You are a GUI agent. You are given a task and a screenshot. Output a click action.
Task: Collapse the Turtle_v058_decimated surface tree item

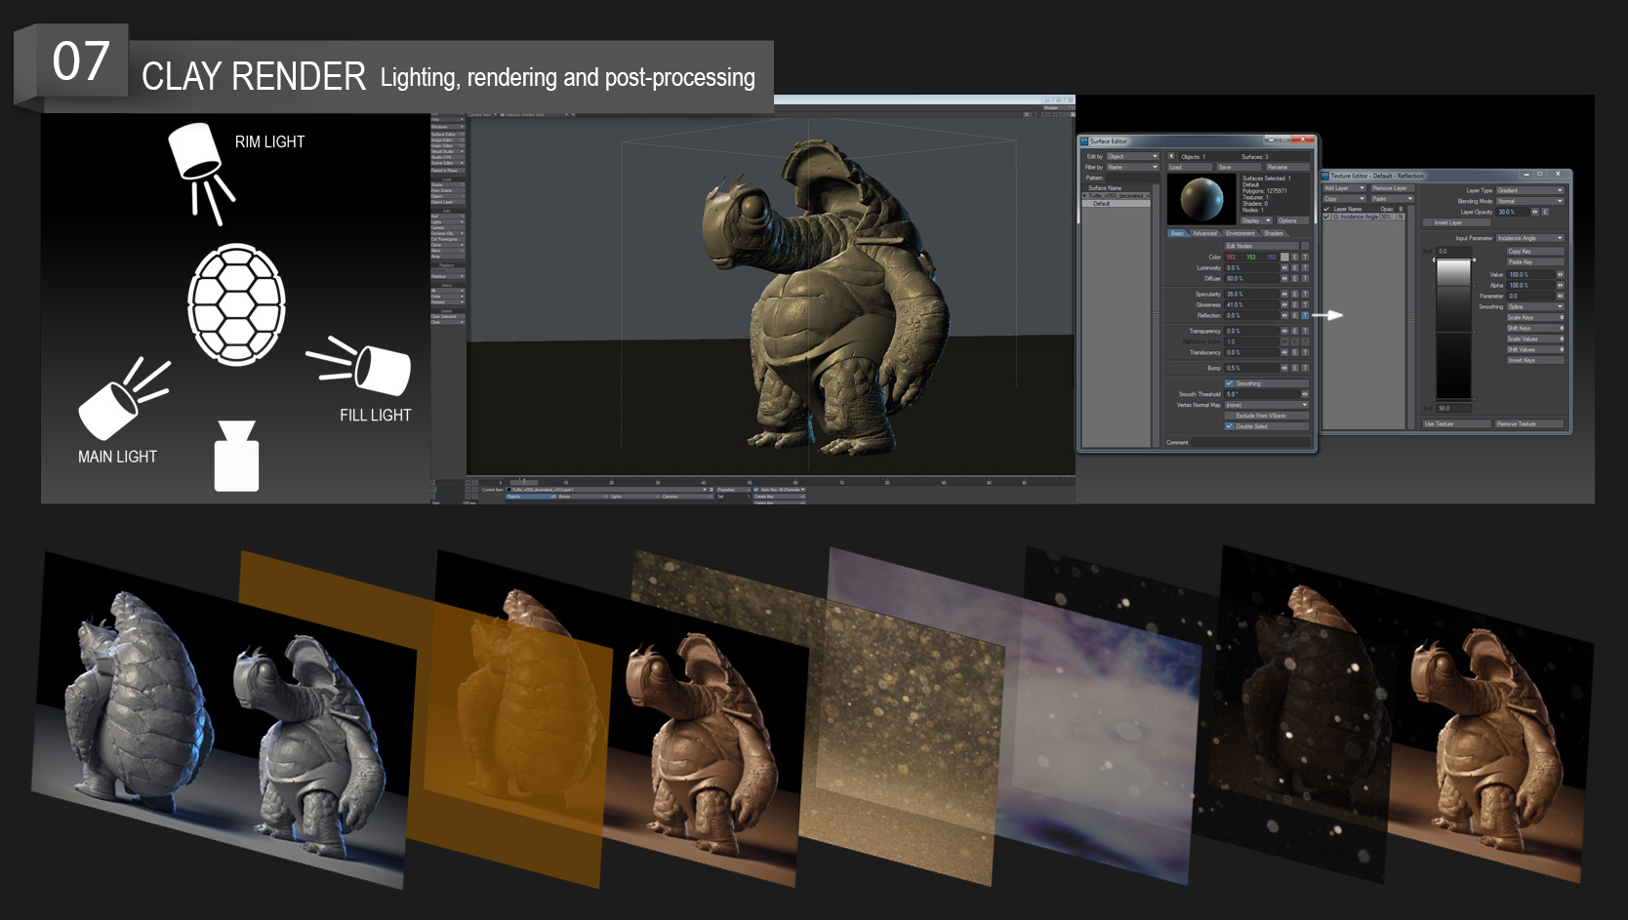point(1084,196)
